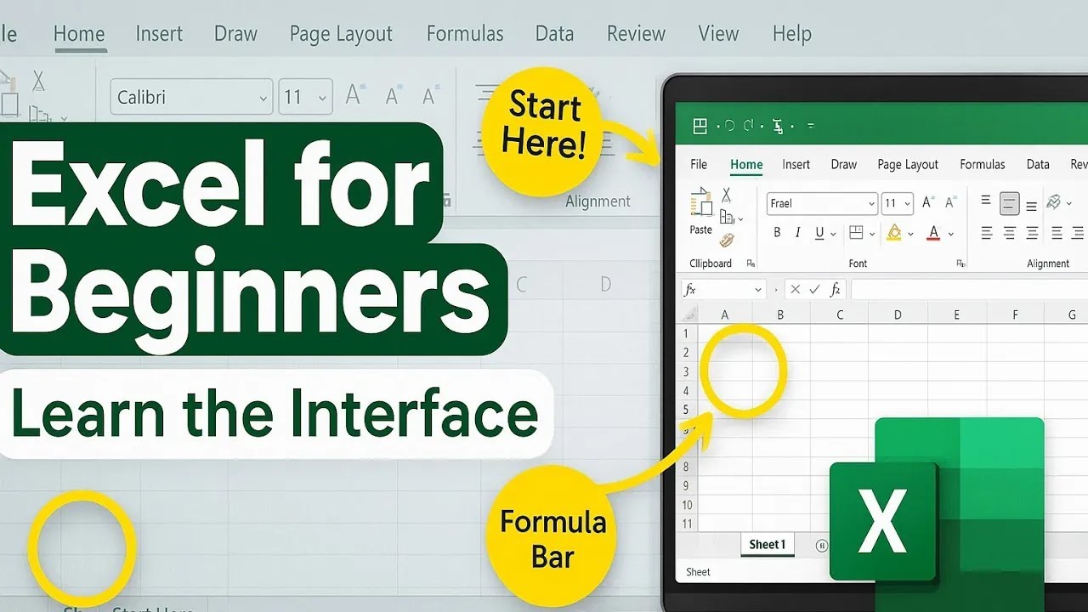Select column F header in tablet Excel
Screen dimensions: 1088x612
click(1015, 314)
